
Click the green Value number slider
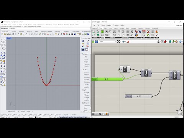click(x=107, y=79)
